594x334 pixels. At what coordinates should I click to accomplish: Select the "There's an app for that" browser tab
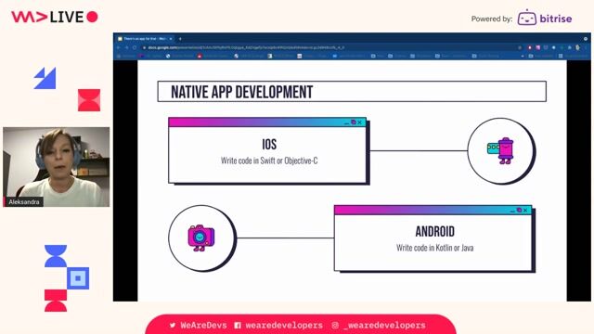pos(145,39)
